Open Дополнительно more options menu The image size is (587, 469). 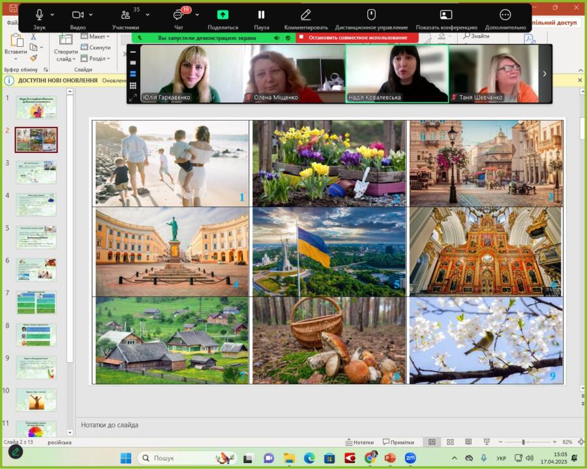tap(505, 19)
